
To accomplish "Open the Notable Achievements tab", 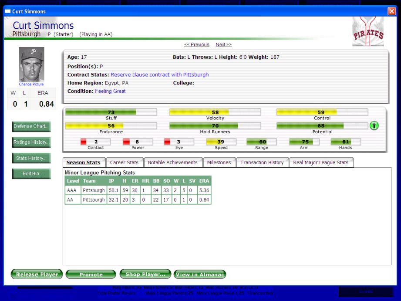I will coord(172,162).
